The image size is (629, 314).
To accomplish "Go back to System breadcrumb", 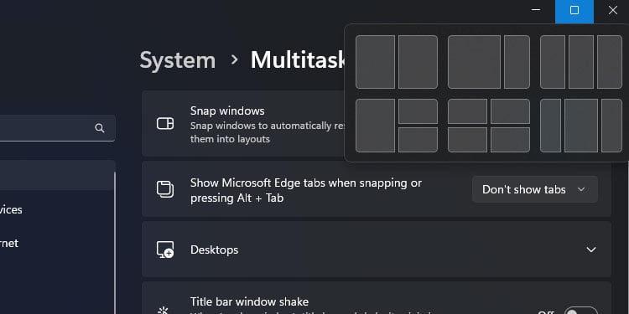I will 178,60.
